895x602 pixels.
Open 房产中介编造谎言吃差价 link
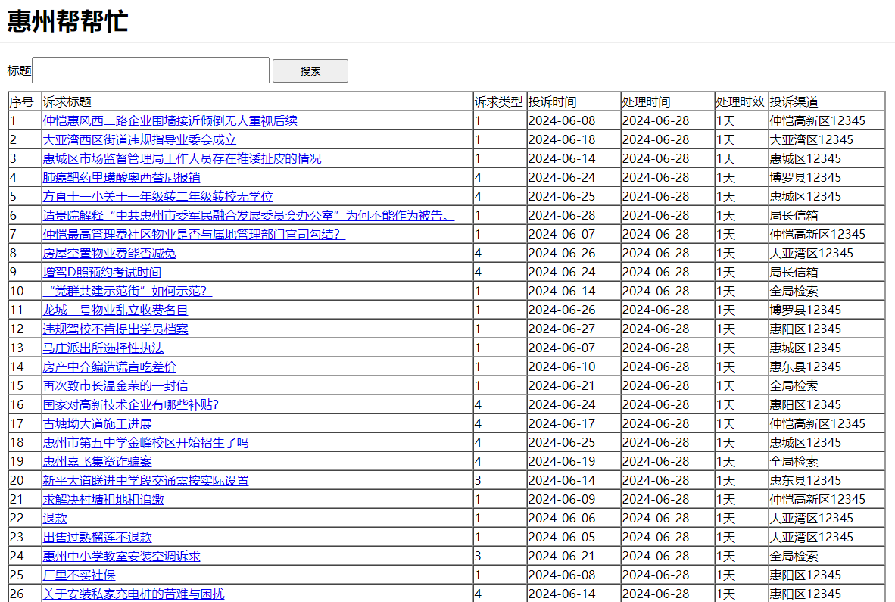[x=109, y=367]
